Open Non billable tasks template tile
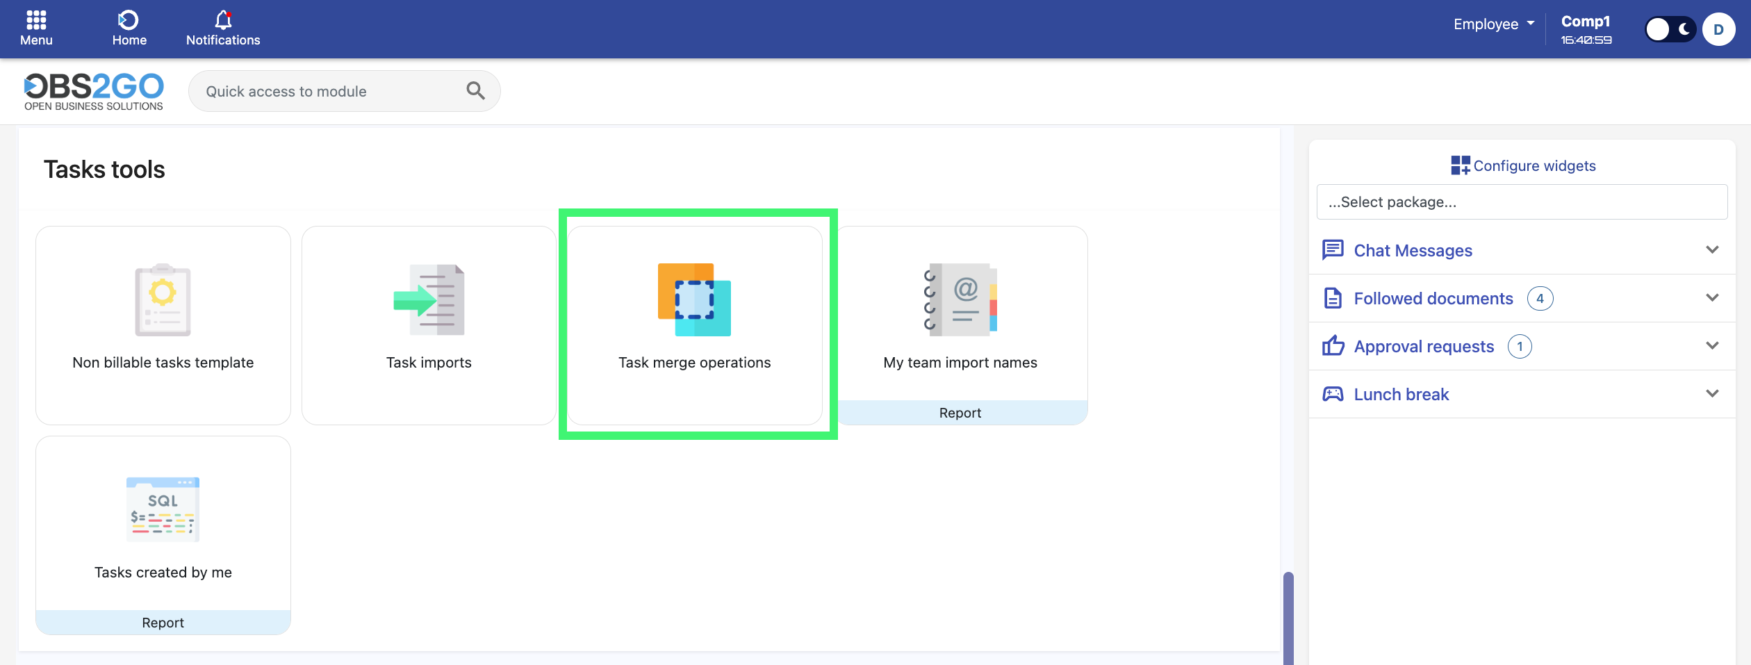 (163, 325)
